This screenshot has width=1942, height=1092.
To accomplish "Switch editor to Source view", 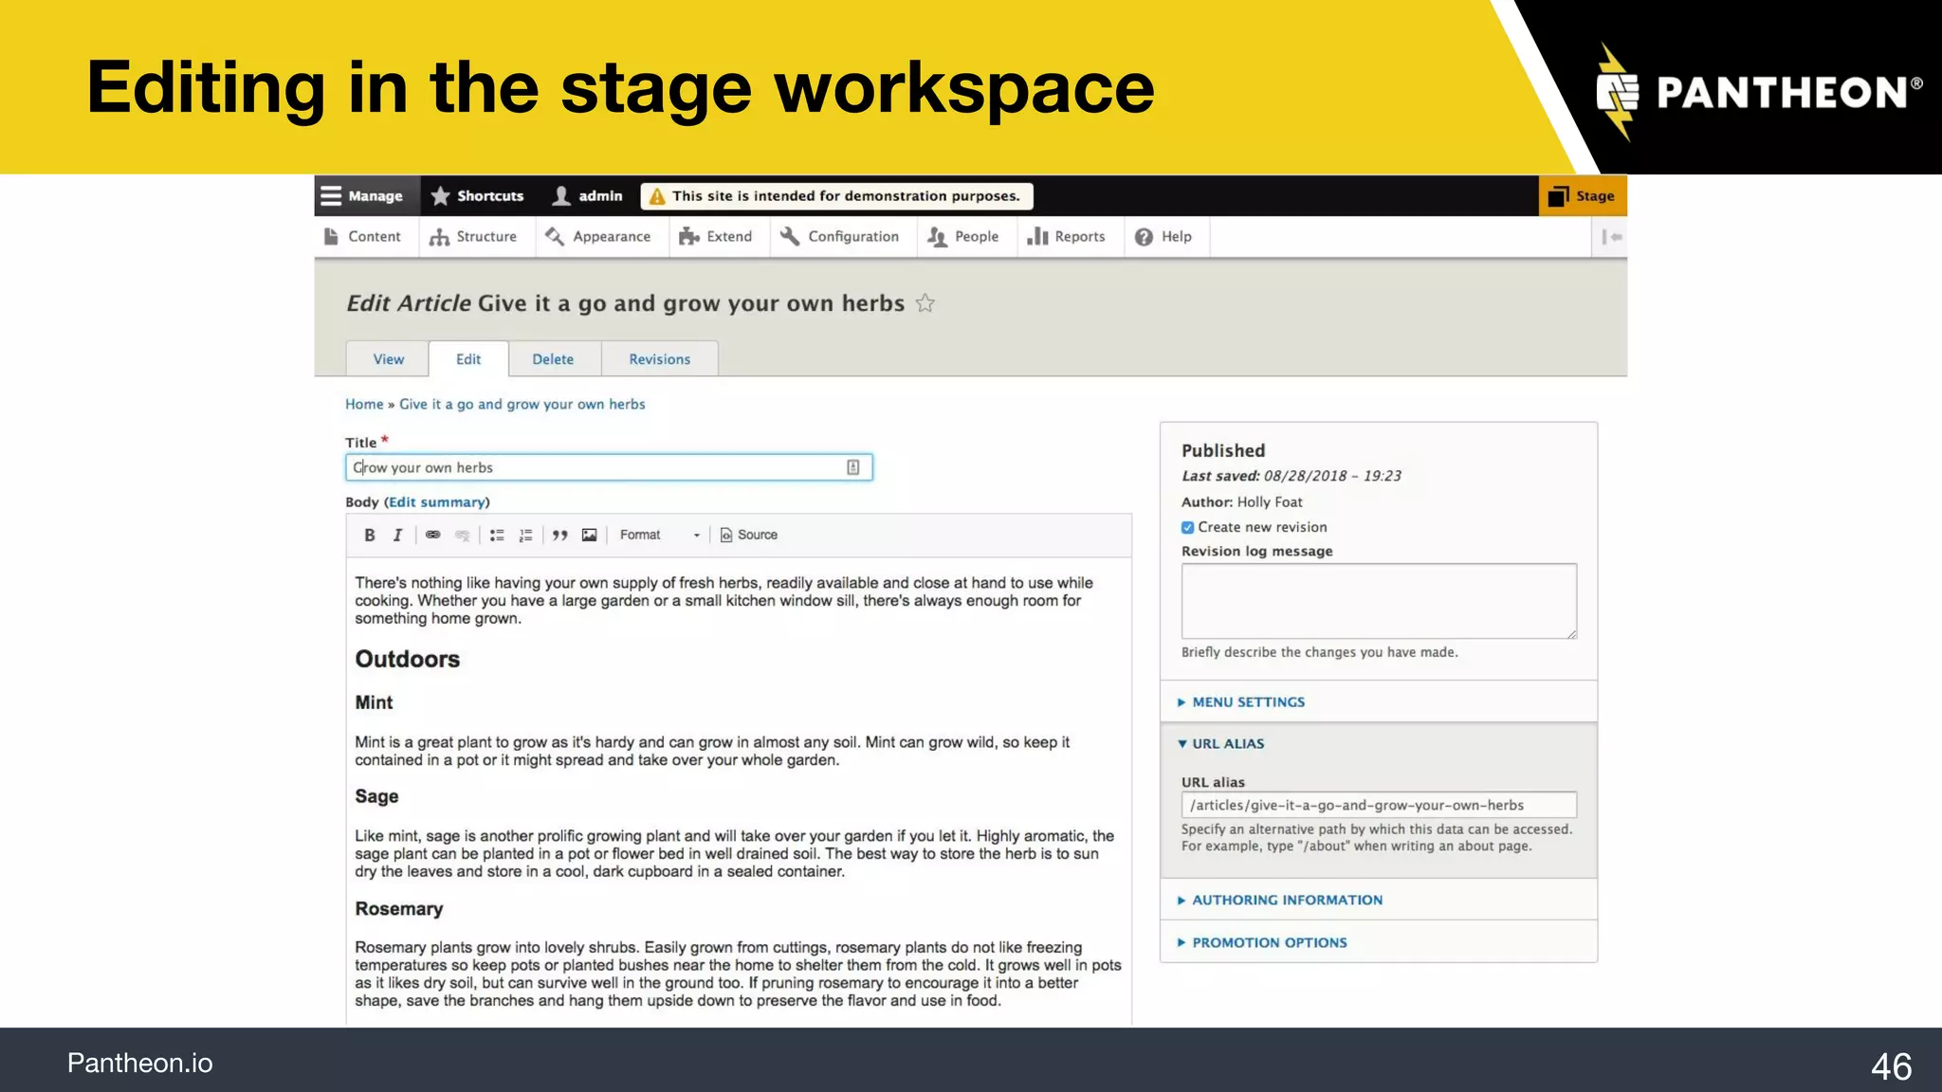I will [749, 535].
